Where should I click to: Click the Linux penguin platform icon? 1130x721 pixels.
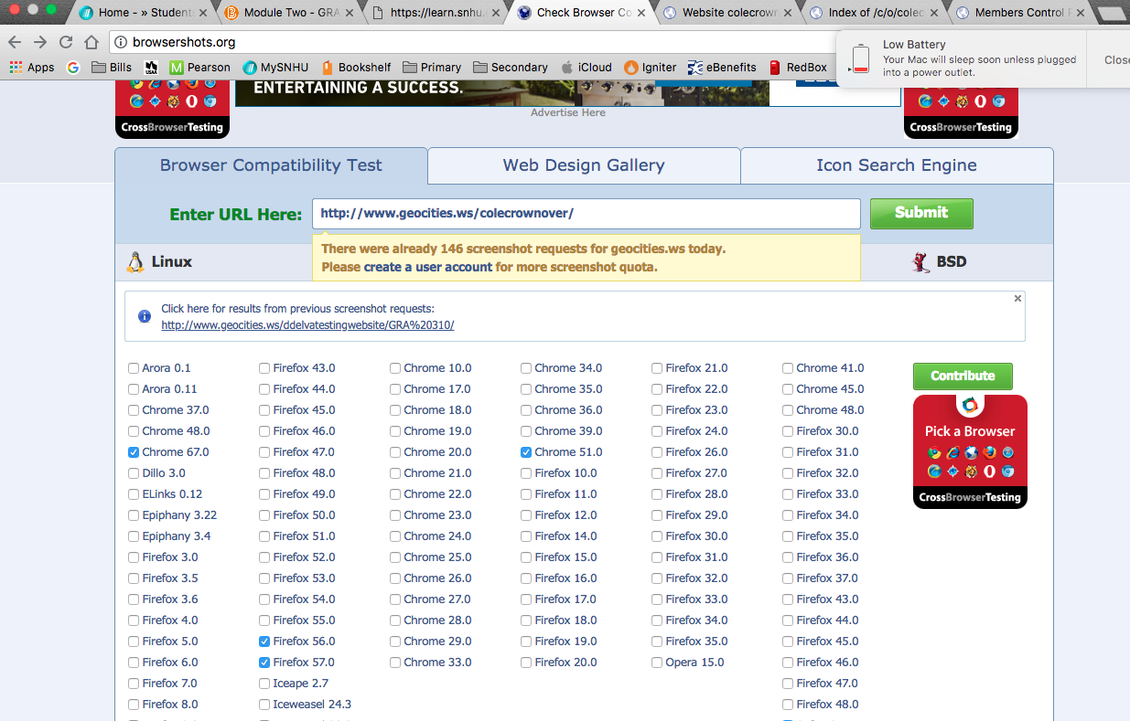[135, 262]
